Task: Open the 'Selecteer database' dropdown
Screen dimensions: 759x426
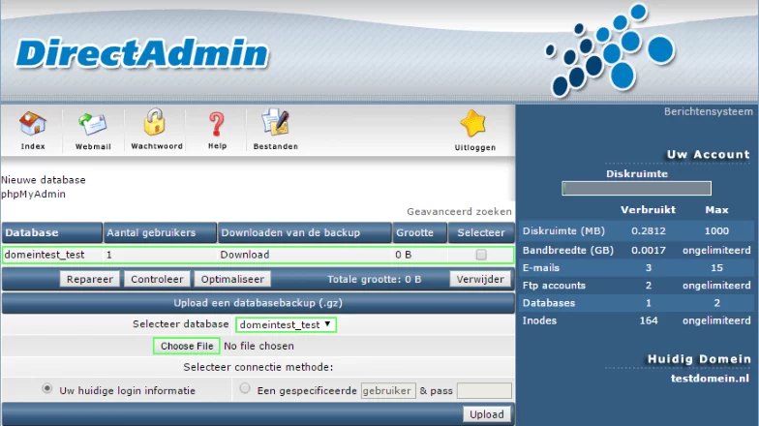Action: coord(286,325)
